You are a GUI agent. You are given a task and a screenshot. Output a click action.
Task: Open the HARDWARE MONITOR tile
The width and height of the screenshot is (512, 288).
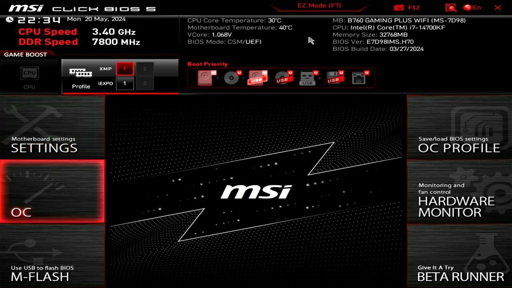[x=460, y=191]
